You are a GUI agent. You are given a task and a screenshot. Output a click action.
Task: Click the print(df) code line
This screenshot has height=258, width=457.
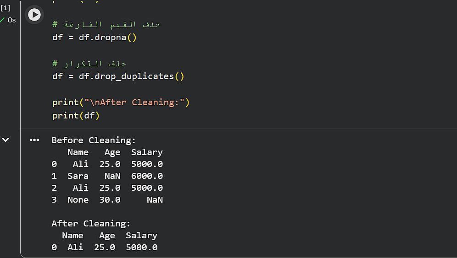tap(76, 115)
